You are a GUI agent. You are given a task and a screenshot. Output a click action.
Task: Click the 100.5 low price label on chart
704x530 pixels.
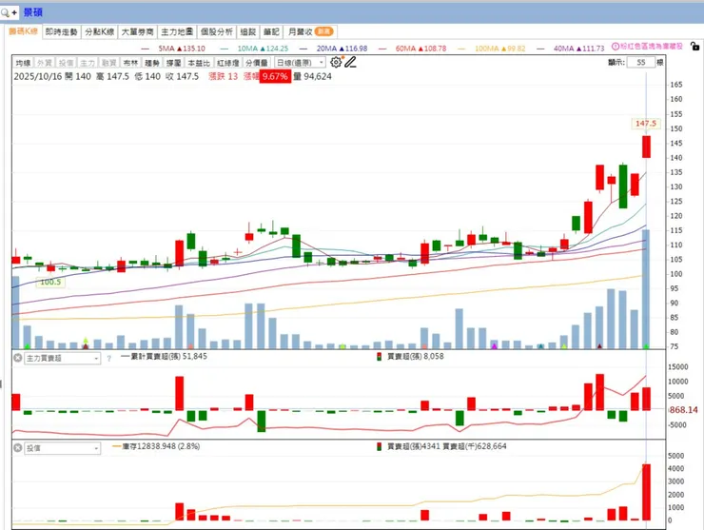50,282
